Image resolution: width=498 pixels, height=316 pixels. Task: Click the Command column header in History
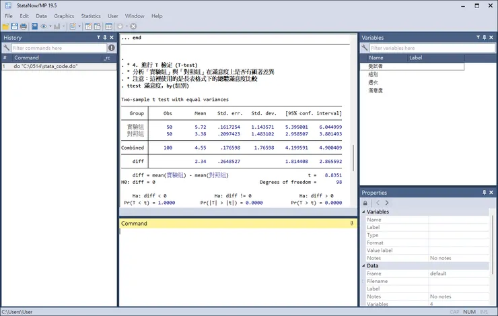click(57, 58)
